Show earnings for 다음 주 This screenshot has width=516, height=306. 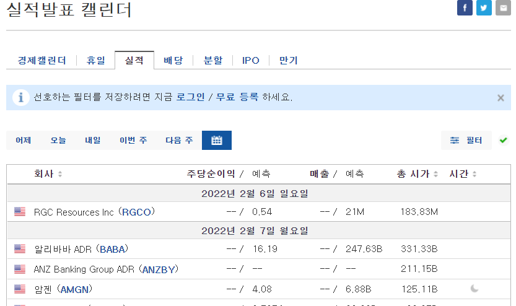click(179, 140)
